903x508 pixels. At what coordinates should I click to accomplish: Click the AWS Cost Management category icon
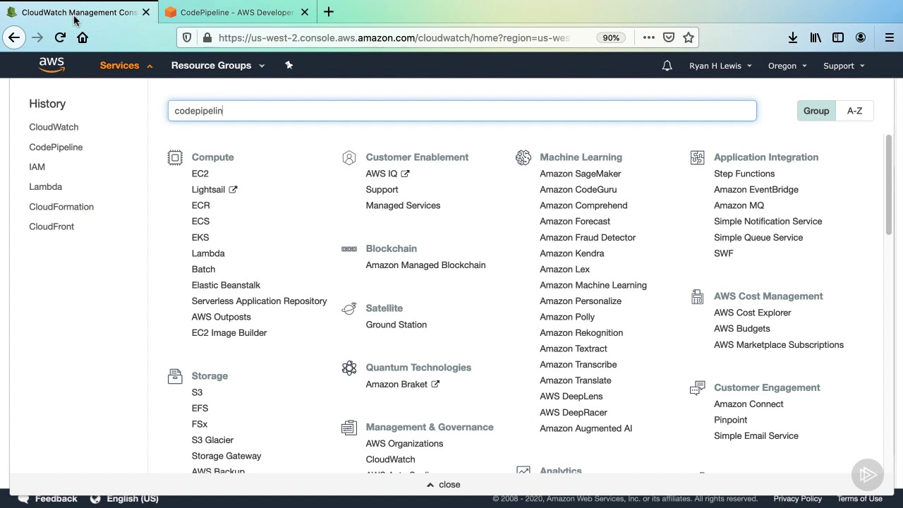click(x=697, y=296)
